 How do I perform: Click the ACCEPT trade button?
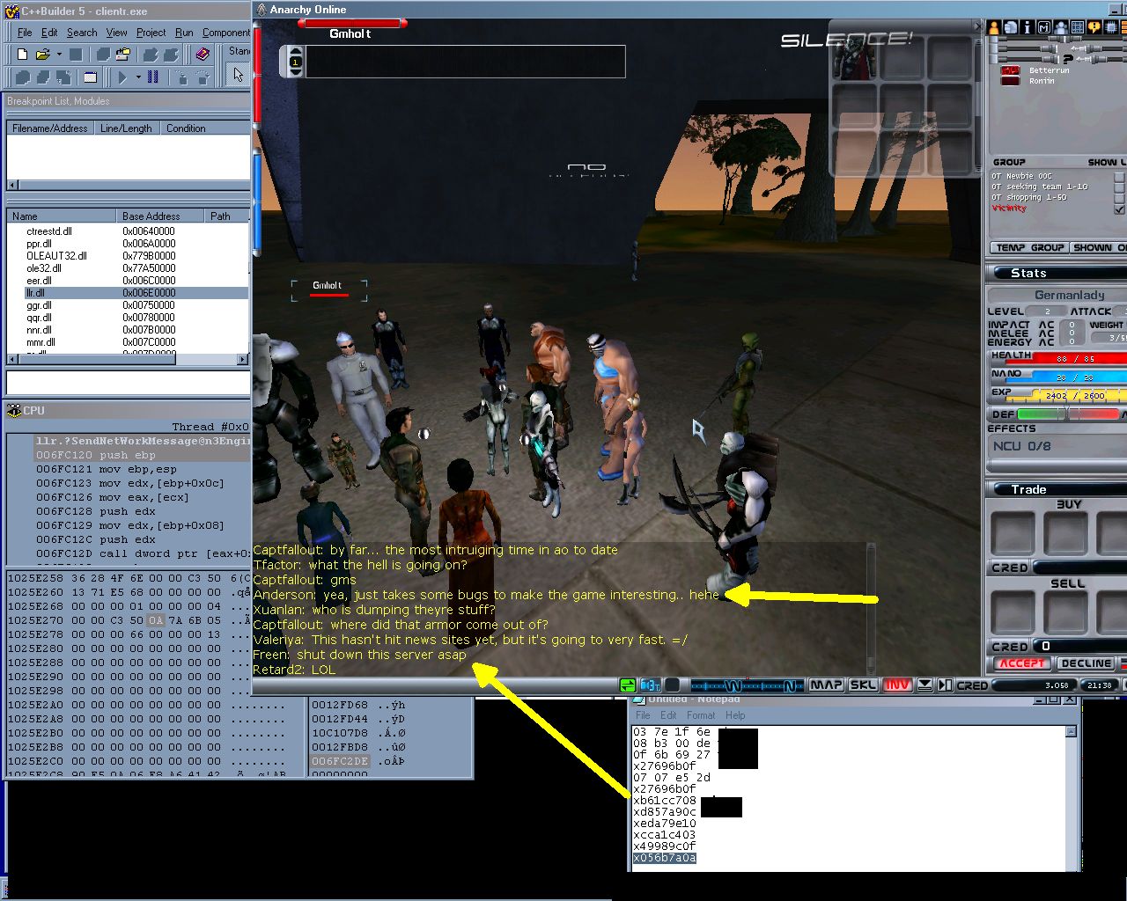[1021, 663]
